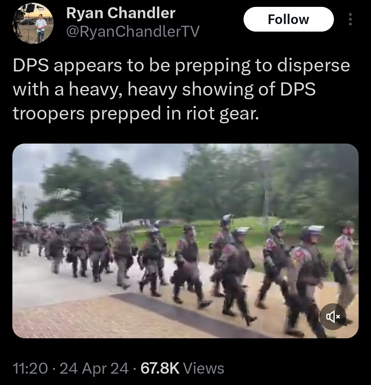This screenshot has width=371, height=385.
Task: Select the 24 Apr 24 post date
Action: [x=94, y=368]
